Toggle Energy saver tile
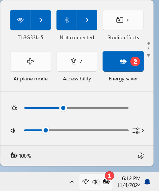Viewport: 159px width, 191px height. click(123, 61)
